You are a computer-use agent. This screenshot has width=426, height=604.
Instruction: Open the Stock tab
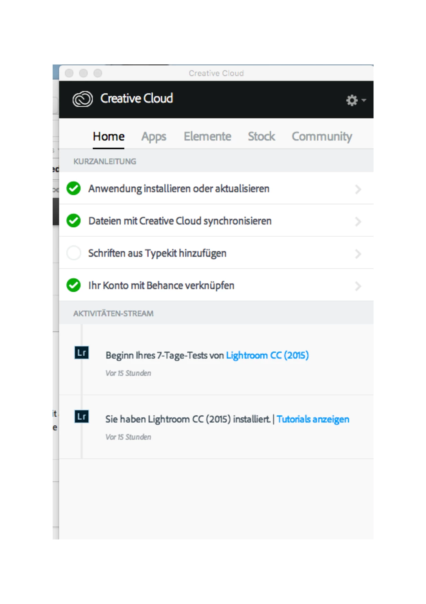[x=261, y=136]
